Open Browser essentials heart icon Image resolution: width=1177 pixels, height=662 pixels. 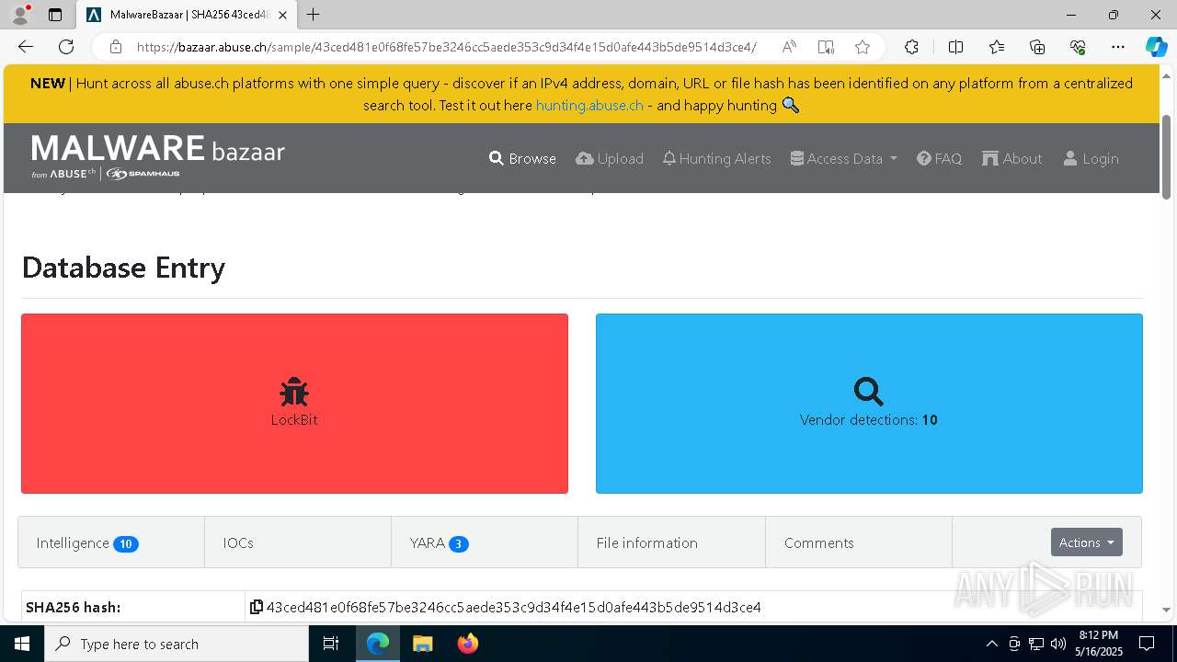(x=1078, y=47)
